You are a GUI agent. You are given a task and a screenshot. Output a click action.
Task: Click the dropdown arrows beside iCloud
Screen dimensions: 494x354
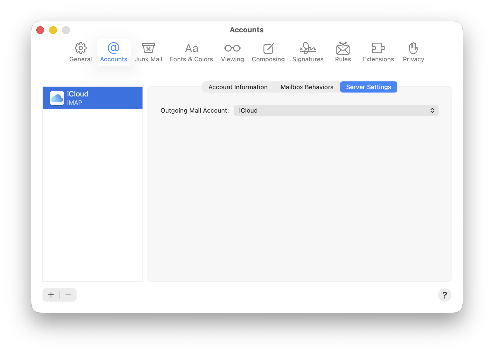432,110
